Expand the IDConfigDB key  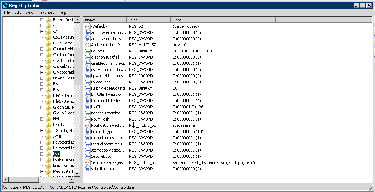(x=42, y=130)
